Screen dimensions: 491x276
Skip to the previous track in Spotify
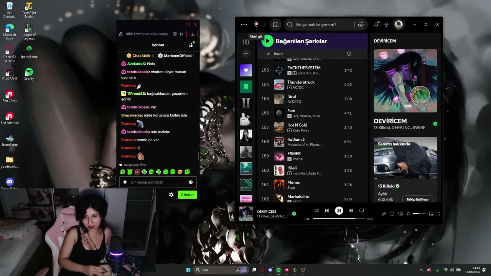click(x=327, y=210)
